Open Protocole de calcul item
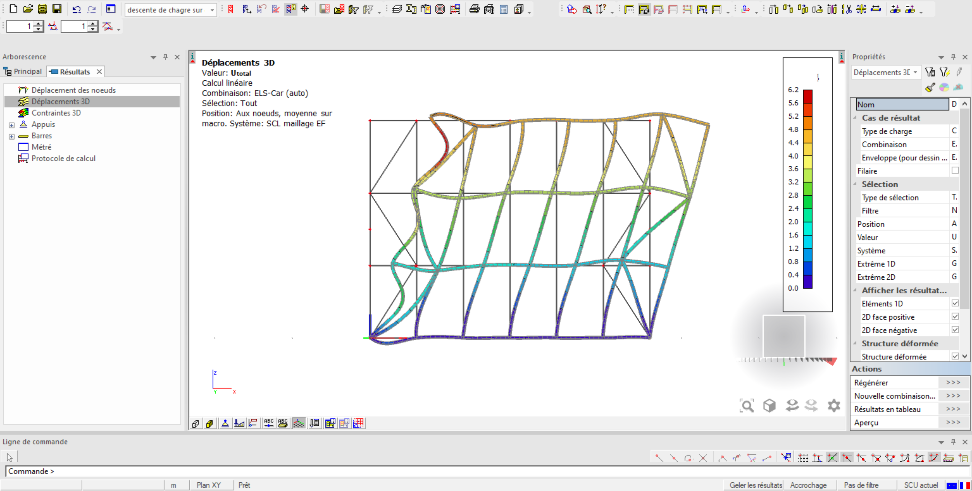The width and height of the screenshot is (972, 491). coord(63,158)
